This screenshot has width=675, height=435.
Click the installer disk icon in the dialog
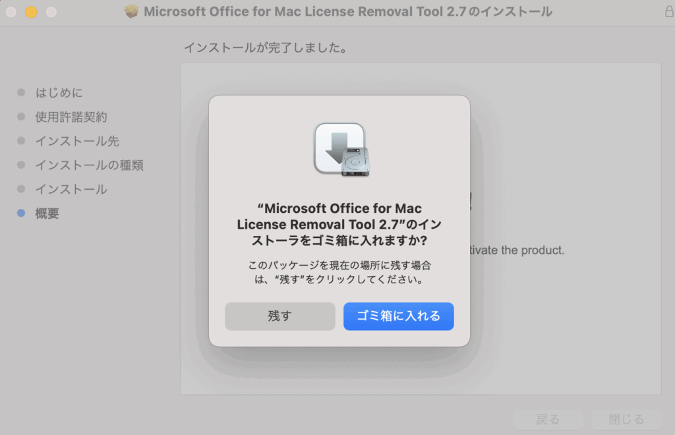click(339, 150)
